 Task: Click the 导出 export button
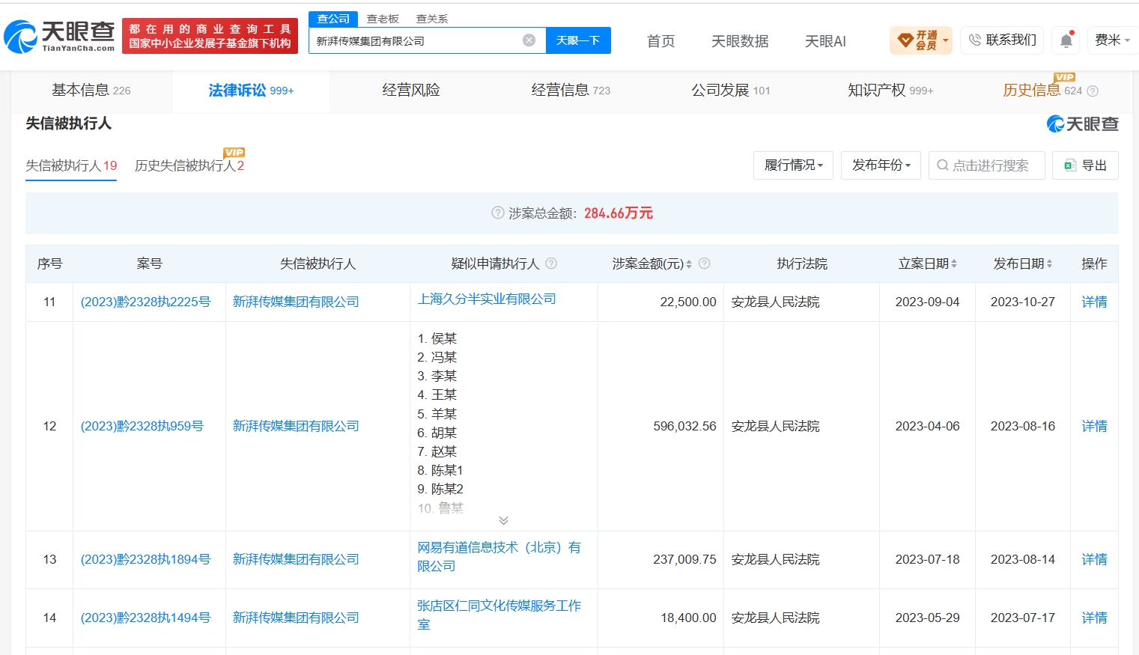pos(1085,165)
